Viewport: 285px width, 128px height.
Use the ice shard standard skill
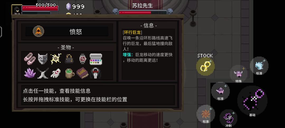pos(259,66)
